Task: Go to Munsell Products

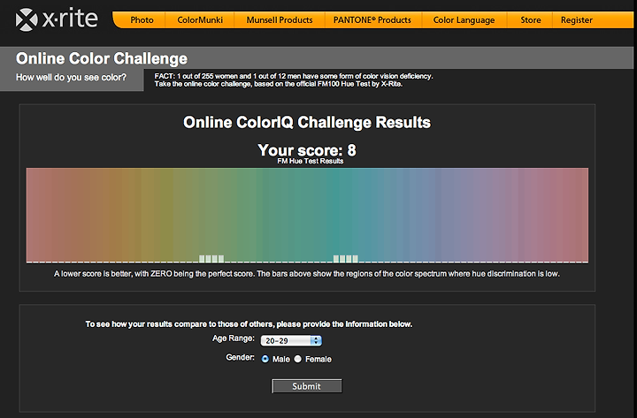Action: point(280,20)
